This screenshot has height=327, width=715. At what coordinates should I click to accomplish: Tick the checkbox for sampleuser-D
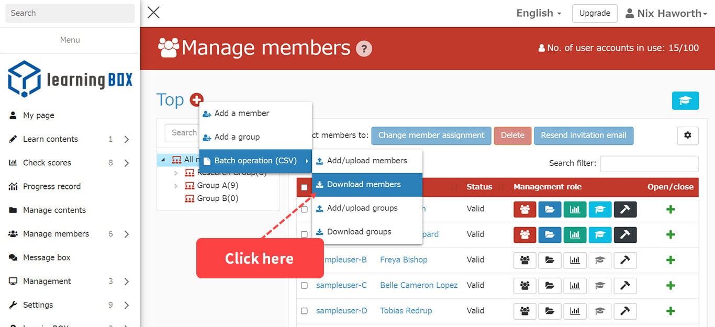tap(304, 311)
